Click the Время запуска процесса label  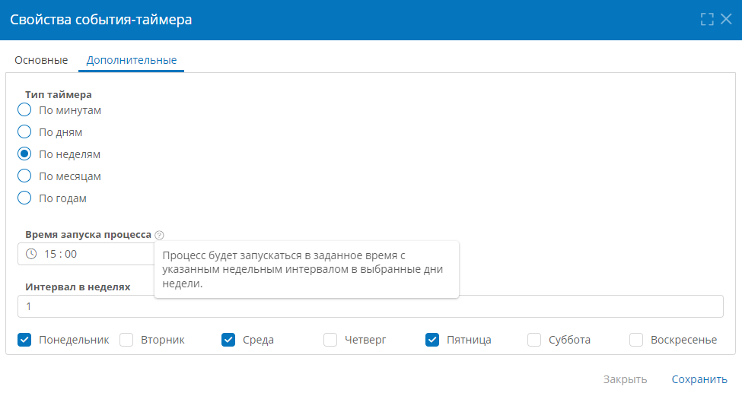click(x=88, y=235)
